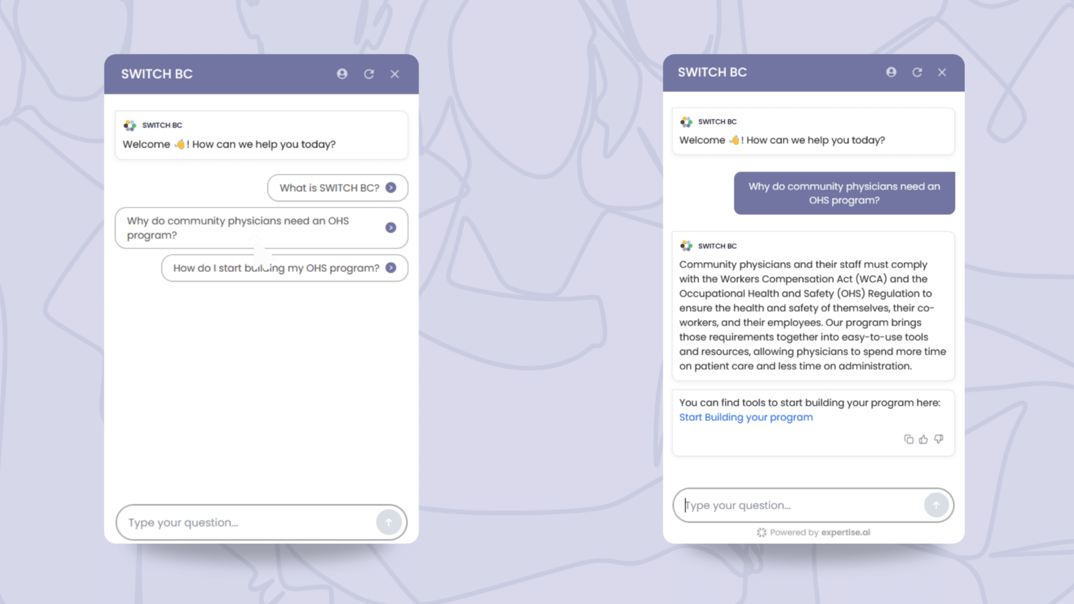Click the profile icon in right chat header
Image resolution: width=1074 pixels, height=604 pixels.
(x=891, y=72)
